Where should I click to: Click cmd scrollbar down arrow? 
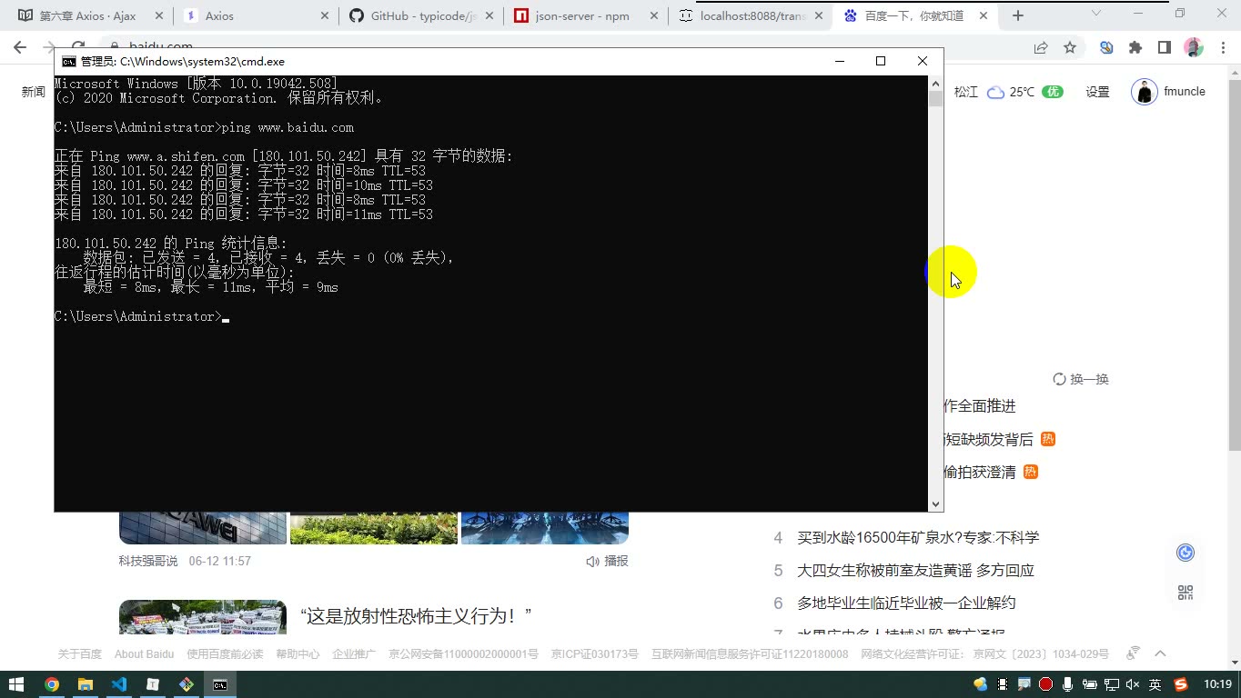tap(935, 504)
